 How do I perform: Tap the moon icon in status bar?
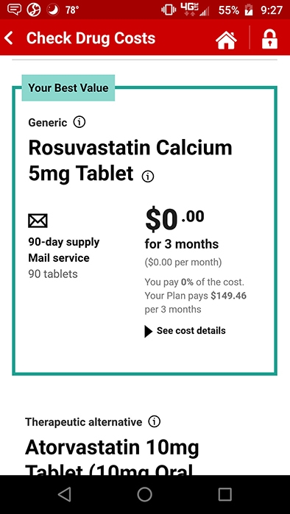coord(53,10)
